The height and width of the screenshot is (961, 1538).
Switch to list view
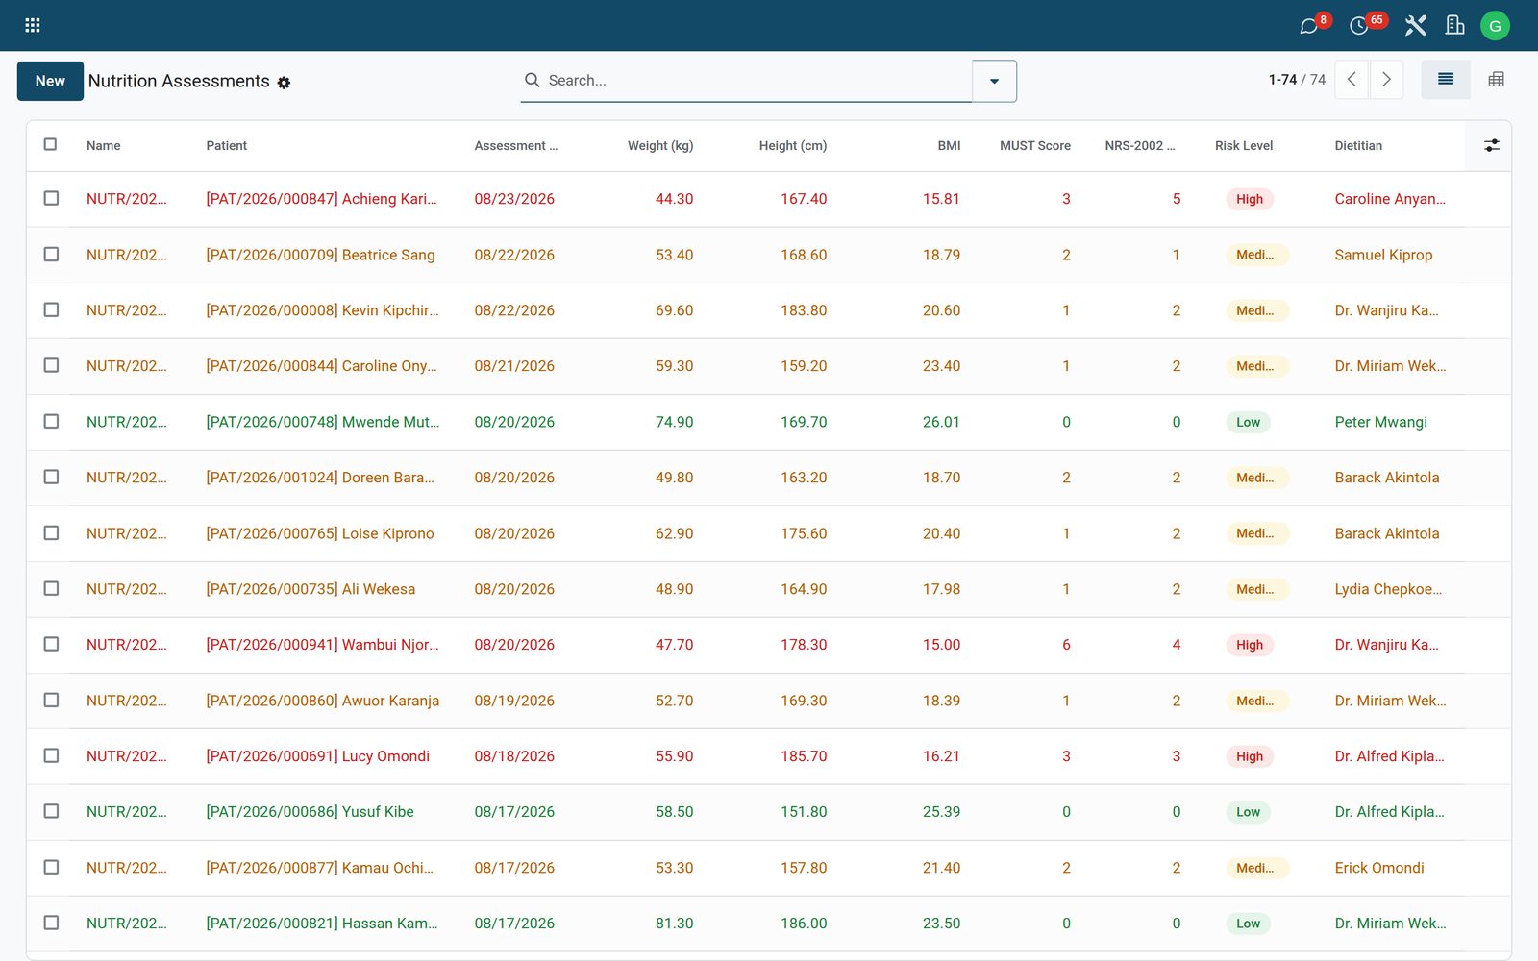pyautogui.click(x=1446, y=80)
